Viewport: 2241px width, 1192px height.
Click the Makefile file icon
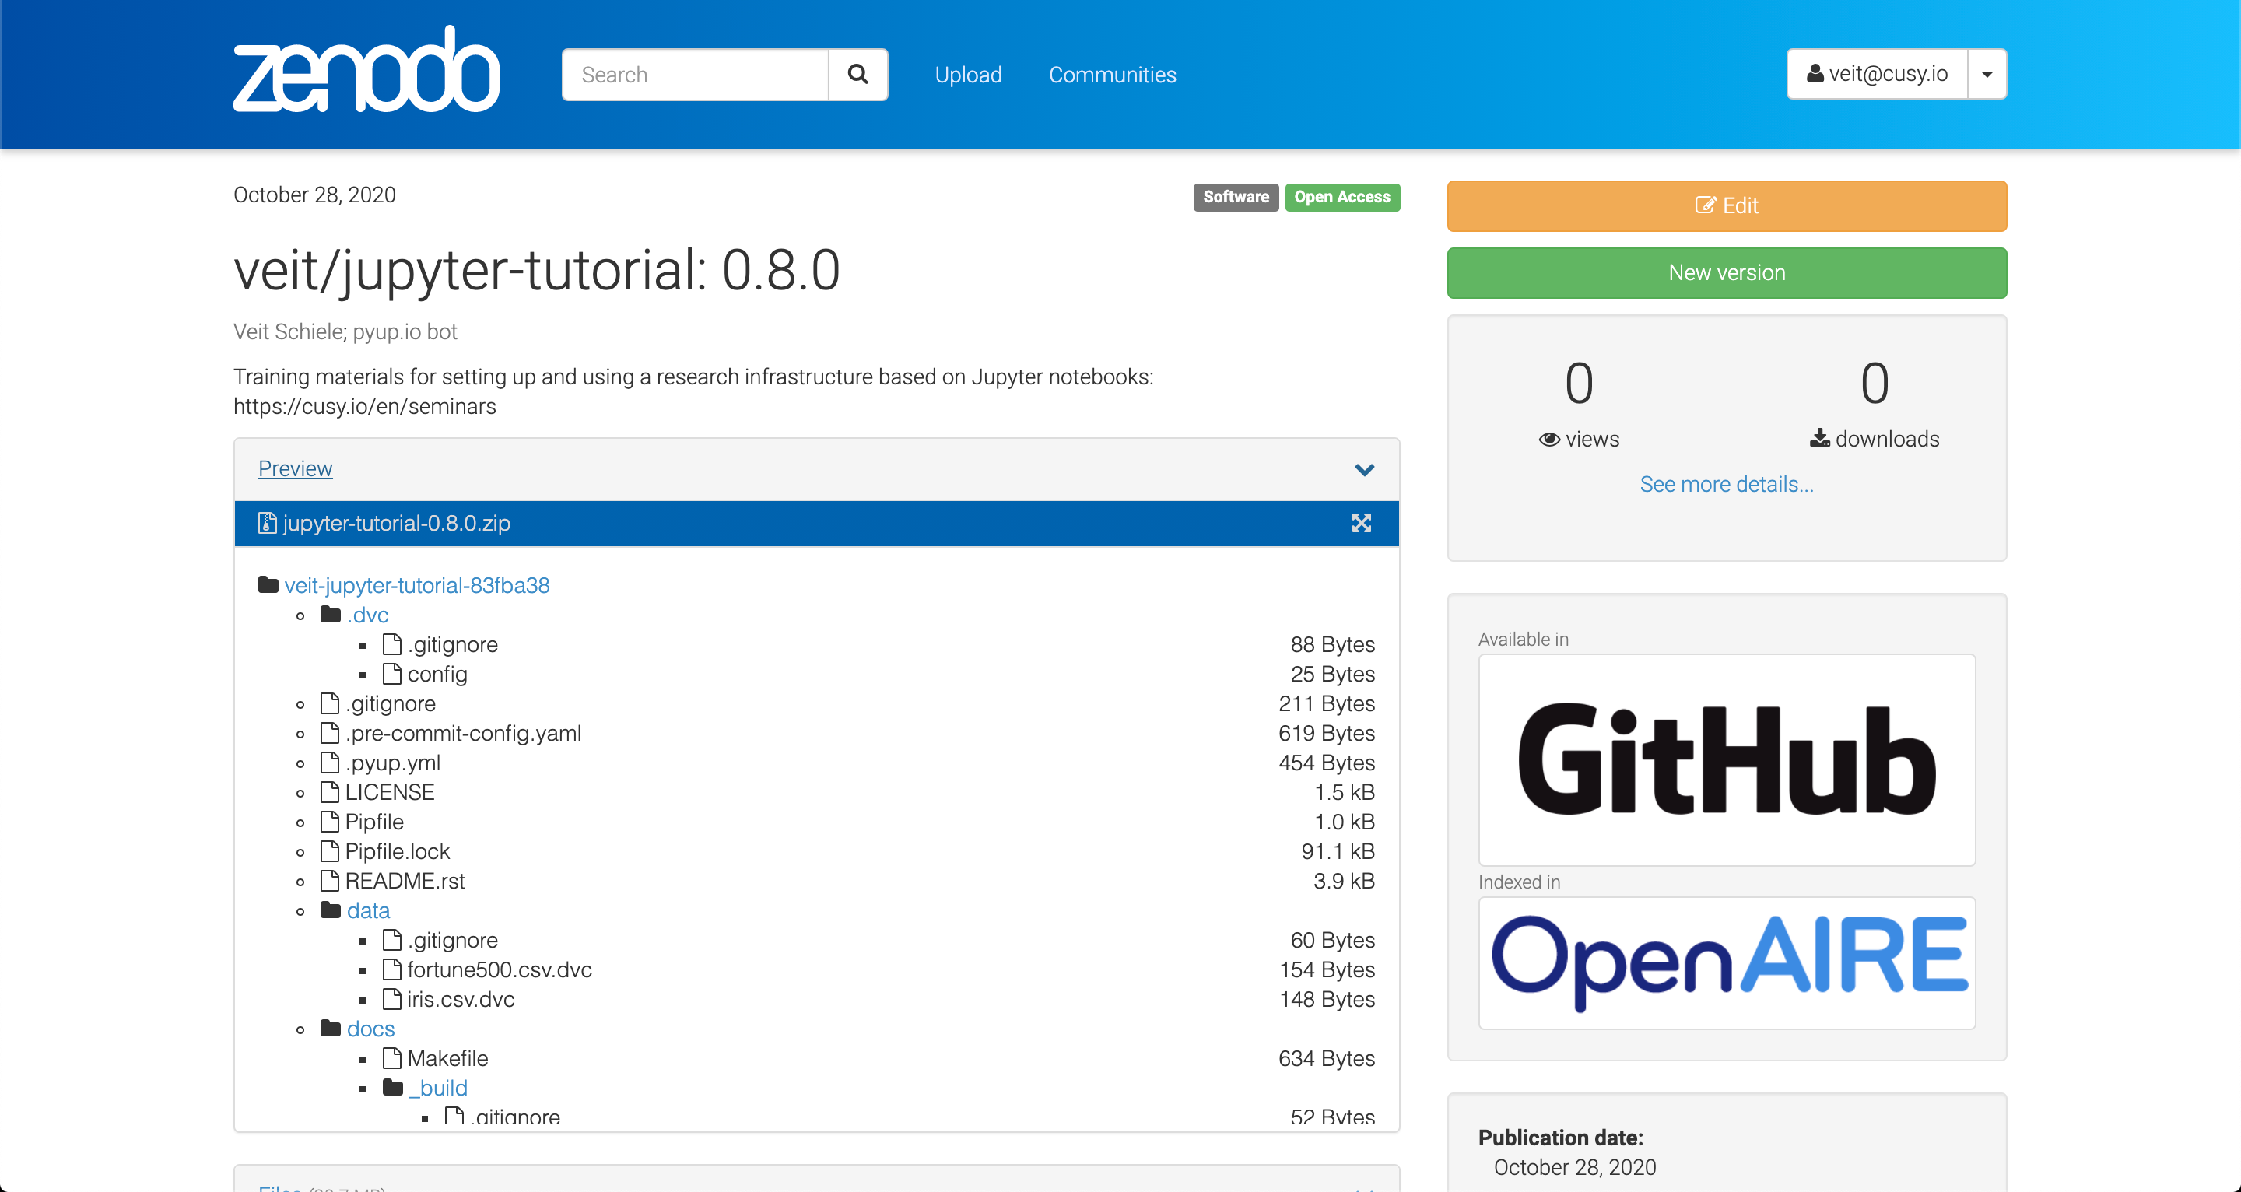coord(392,1058)
